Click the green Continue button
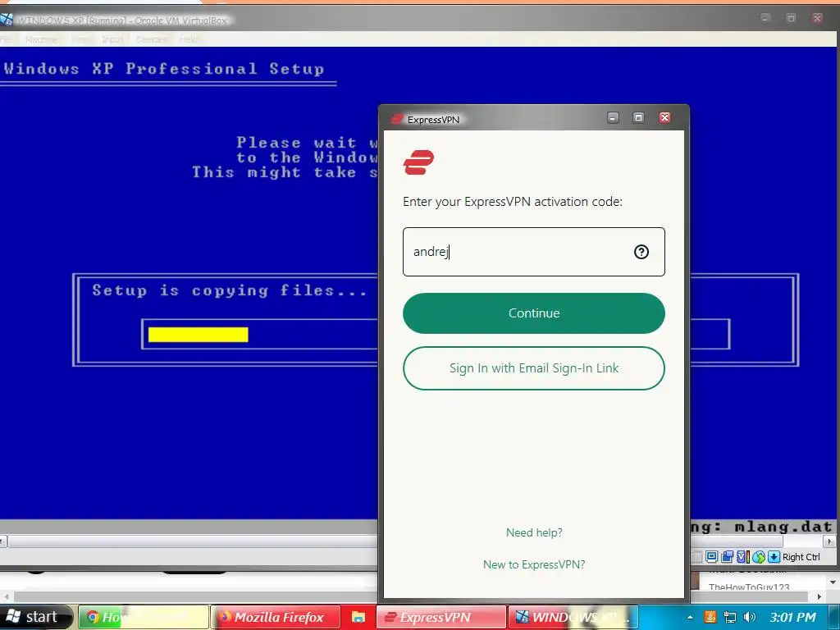 click(533, 313)
